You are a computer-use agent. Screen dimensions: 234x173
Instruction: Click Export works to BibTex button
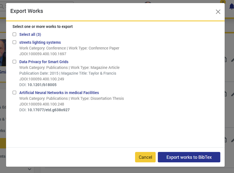pyautogui.click(x=189, y=157)
